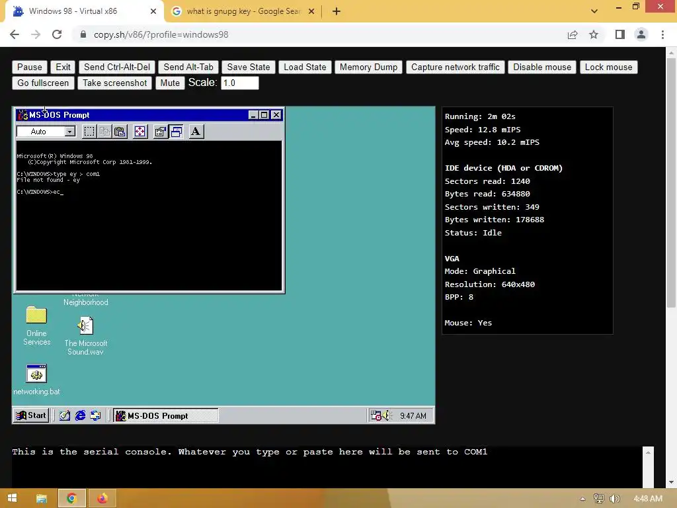Click the serial console scrollbar up arrow
The image size is (677, 508).
648,452
